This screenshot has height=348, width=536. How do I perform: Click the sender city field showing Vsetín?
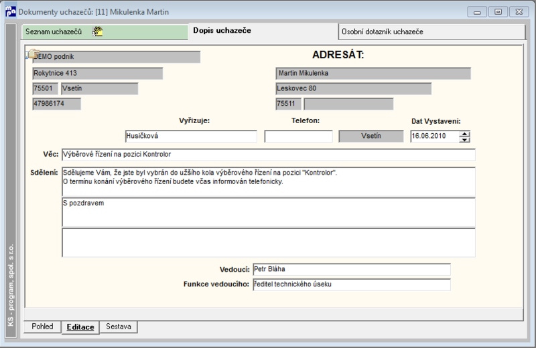pyautogui.click(x=99, y=88)
